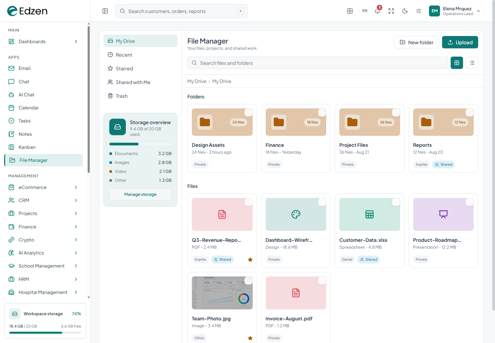
Task: Open notifications bell icon
Action: pyautogui.click(x=377, y=11)
